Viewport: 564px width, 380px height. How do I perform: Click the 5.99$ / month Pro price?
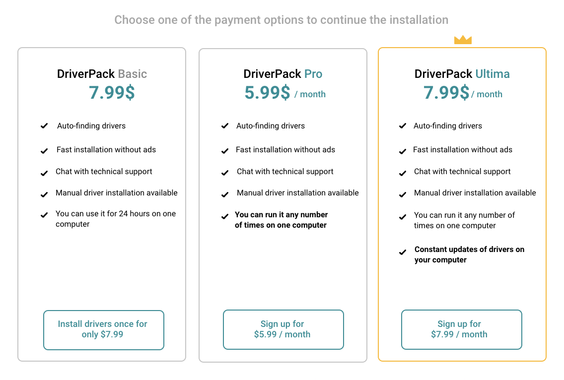pyautogui.click(x=284, y=93)
